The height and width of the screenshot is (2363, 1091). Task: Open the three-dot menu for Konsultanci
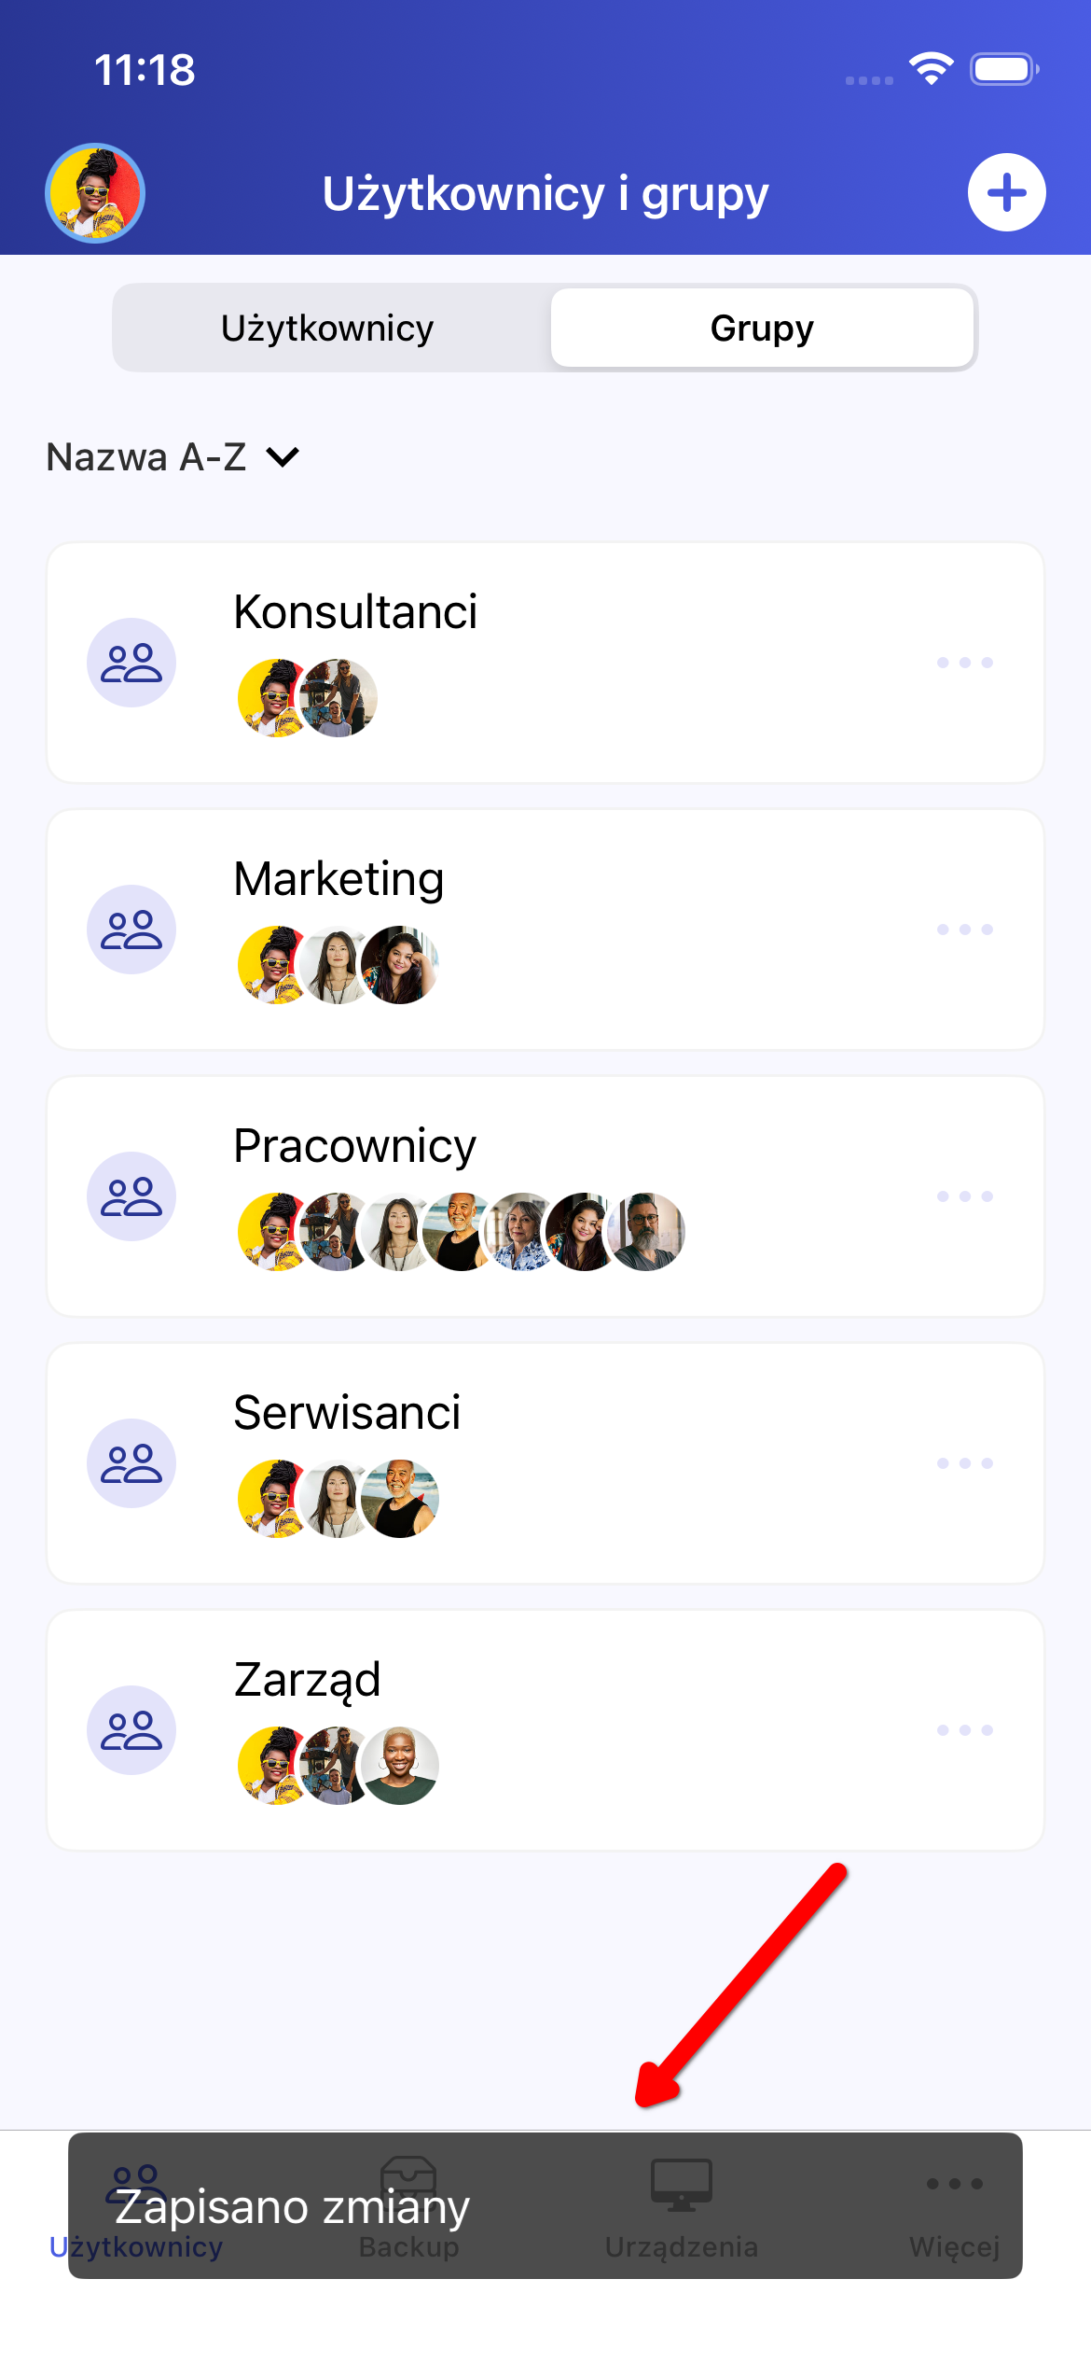(965, 663)
